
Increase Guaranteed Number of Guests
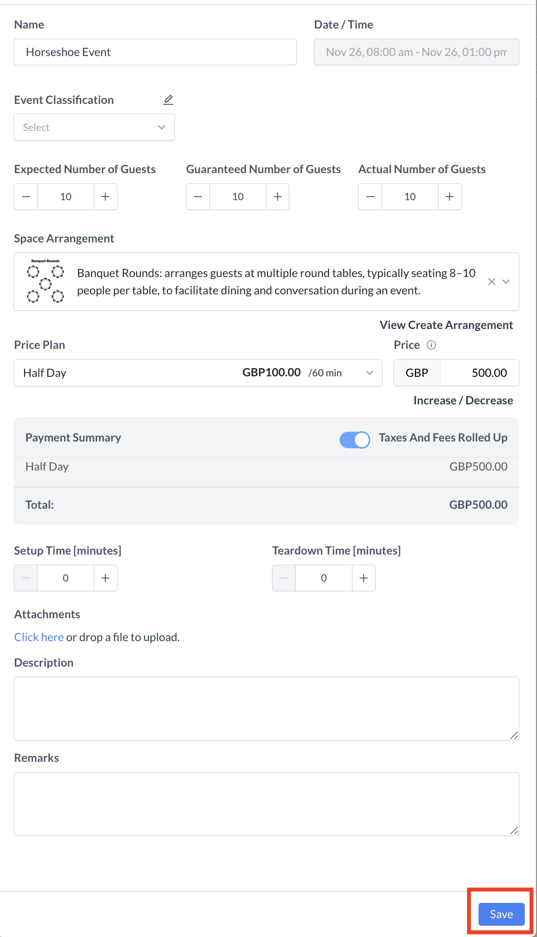point(278,197)
